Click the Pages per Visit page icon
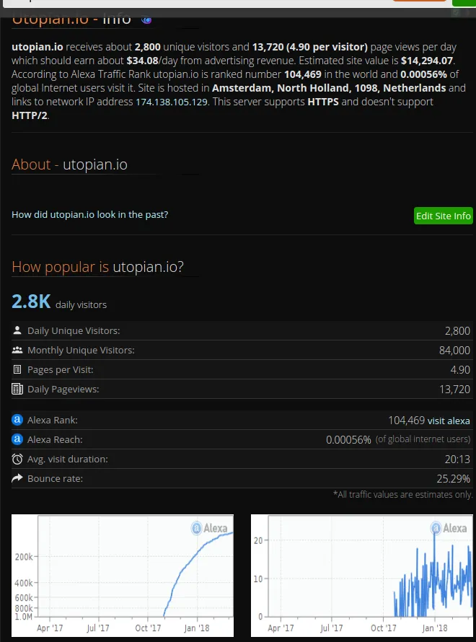Image resolution: width=476 pixels, height=642 pixels. point(17,370)
